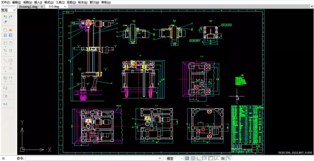Save the drawing with the first floppy icon

tap(6, 35)
